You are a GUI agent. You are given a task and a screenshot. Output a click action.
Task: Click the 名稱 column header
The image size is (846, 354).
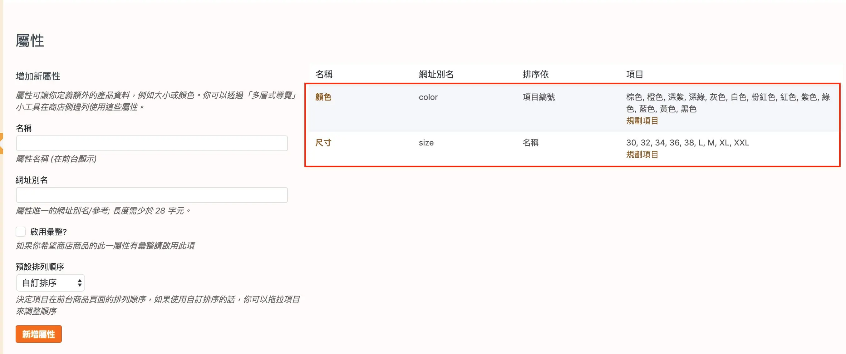coord(324,74)
